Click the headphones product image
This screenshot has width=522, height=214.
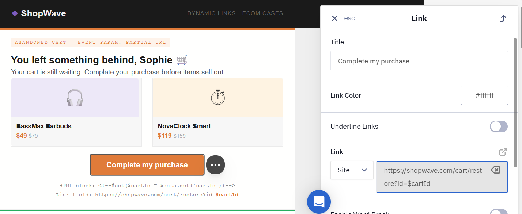pos(75,98)
